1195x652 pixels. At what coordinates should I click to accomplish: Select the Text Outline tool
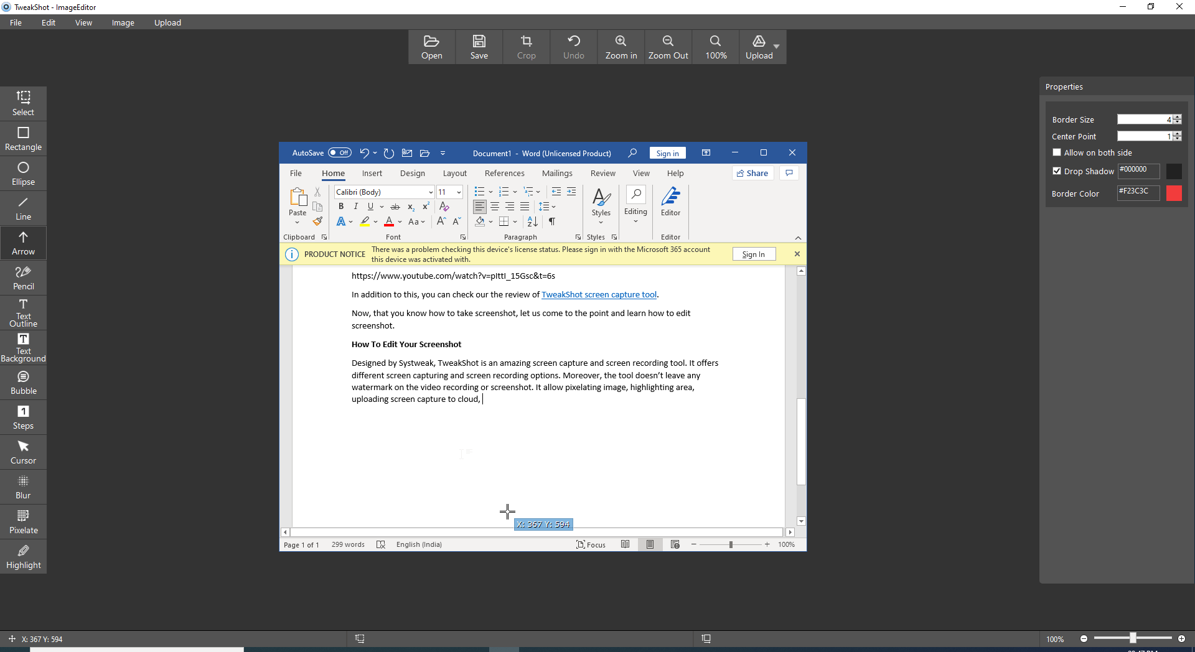[23, 312]
